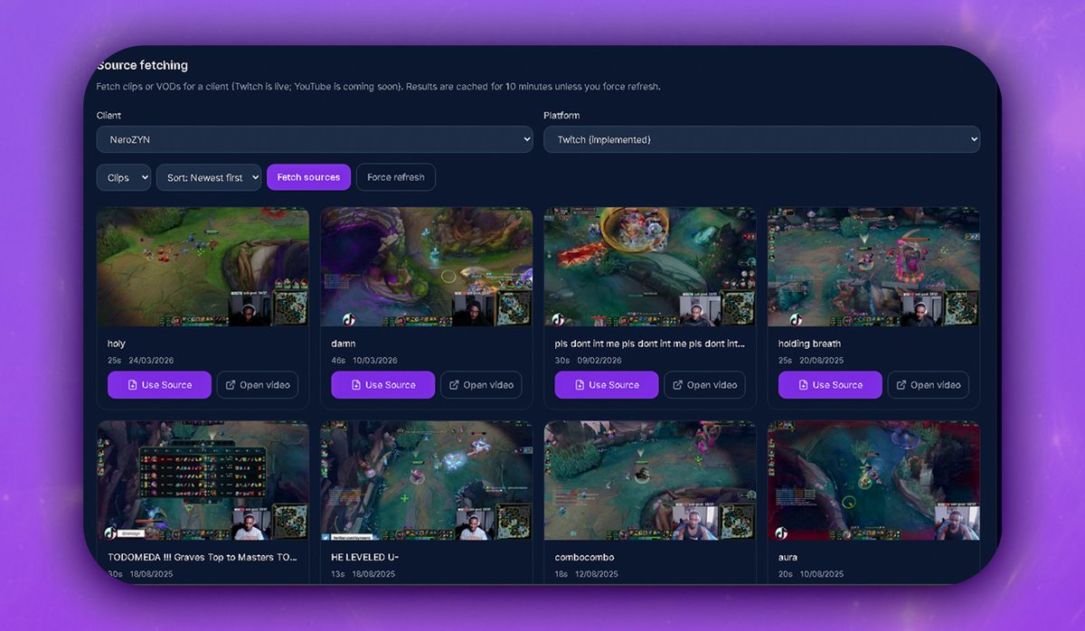1085x631 pixels.
Task: Click the 'pls dont int me' clip thumbnail
Action: pos(650,267)
